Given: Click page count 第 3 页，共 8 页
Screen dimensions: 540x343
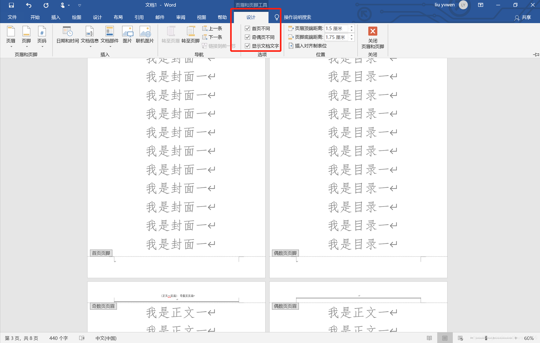Looking at the screenshot, I should pyautogui.click(x=22, y=338).
